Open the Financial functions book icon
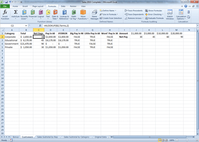The width and height of the screenshot is (199, 142). [33, 12]
